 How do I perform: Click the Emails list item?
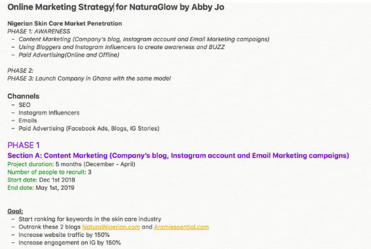28,120
